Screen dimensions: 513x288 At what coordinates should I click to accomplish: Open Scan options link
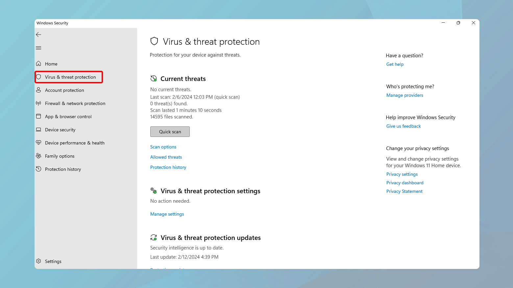pos(163,147)
